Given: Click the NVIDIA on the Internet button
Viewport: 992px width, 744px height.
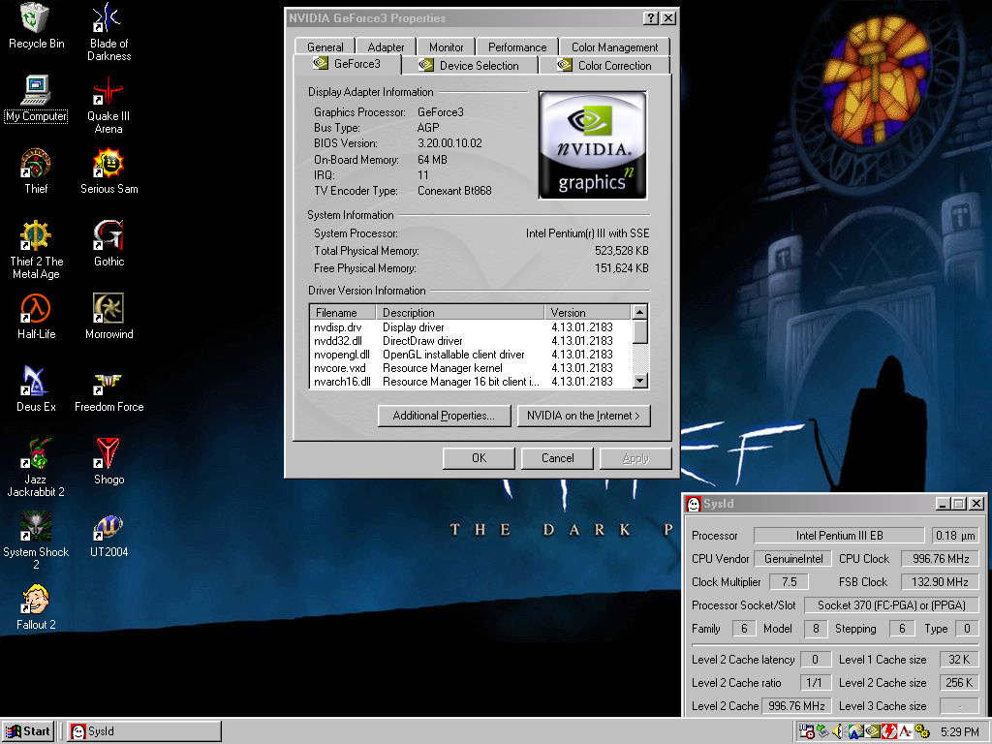Looking at the screenshot, I should coord(583,416).
